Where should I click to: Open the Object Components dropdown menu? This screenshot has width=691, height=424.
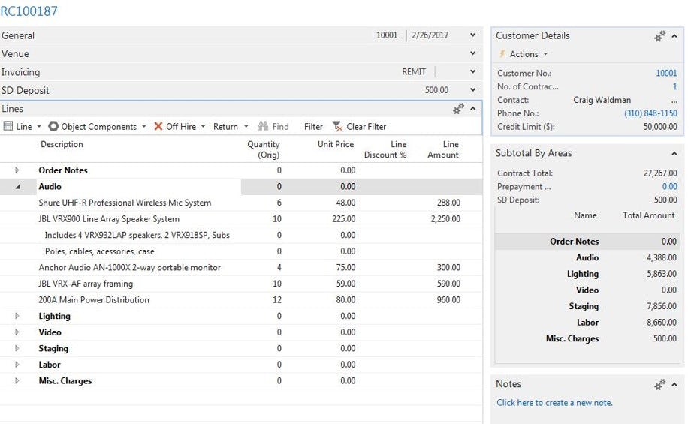tap(143, 127)
